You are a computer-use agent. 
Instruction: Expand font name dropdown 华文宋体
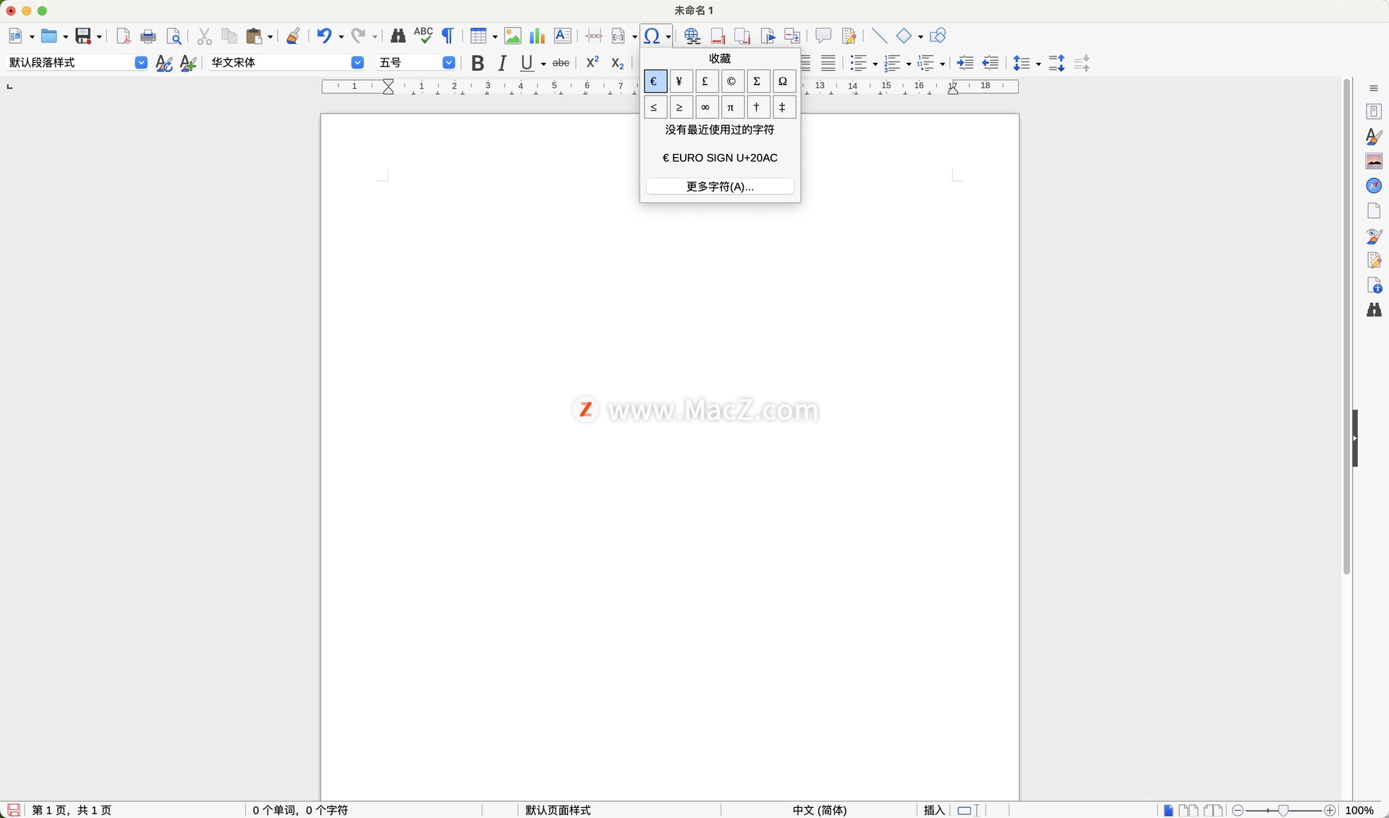pyautogui.click(x=357, y=63)
